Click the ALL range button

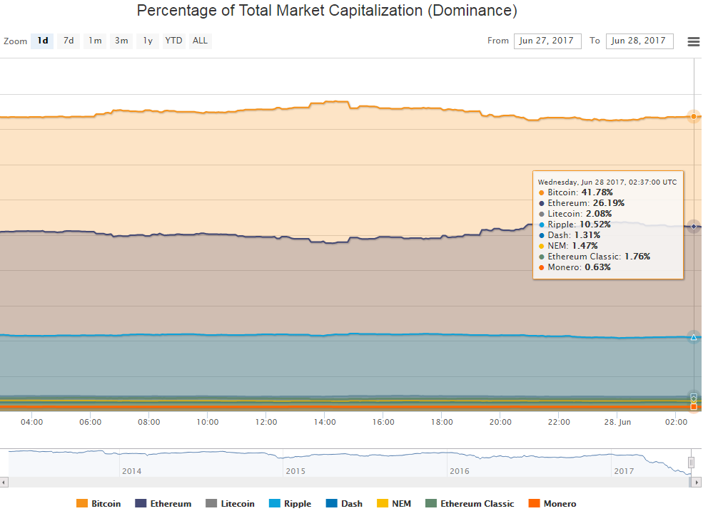tap(200, 41)
